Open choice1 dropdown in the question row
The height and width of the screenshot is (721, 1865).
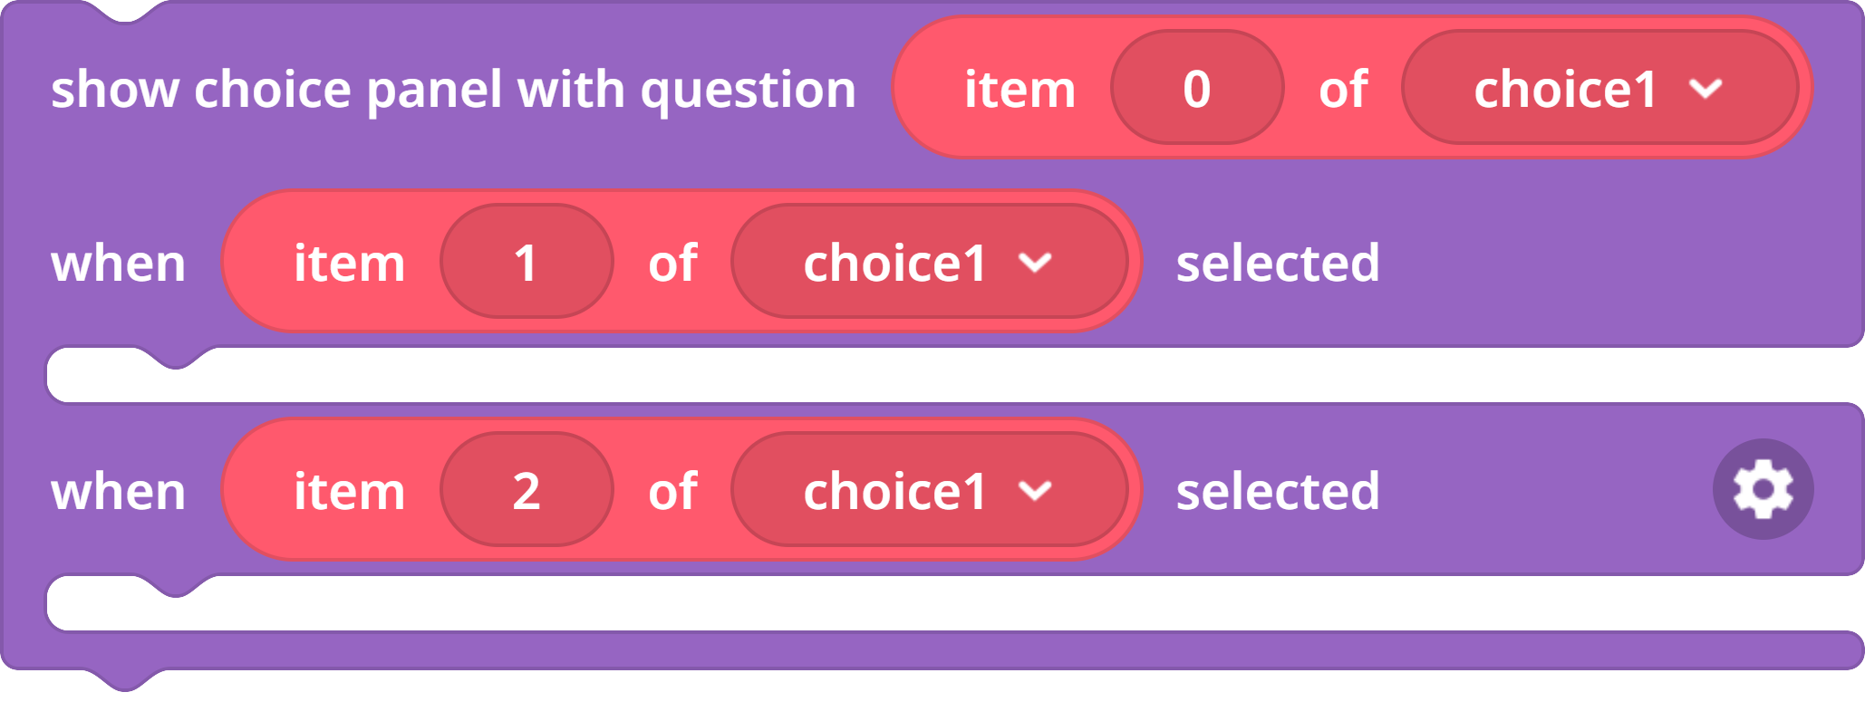point(1599,88)
